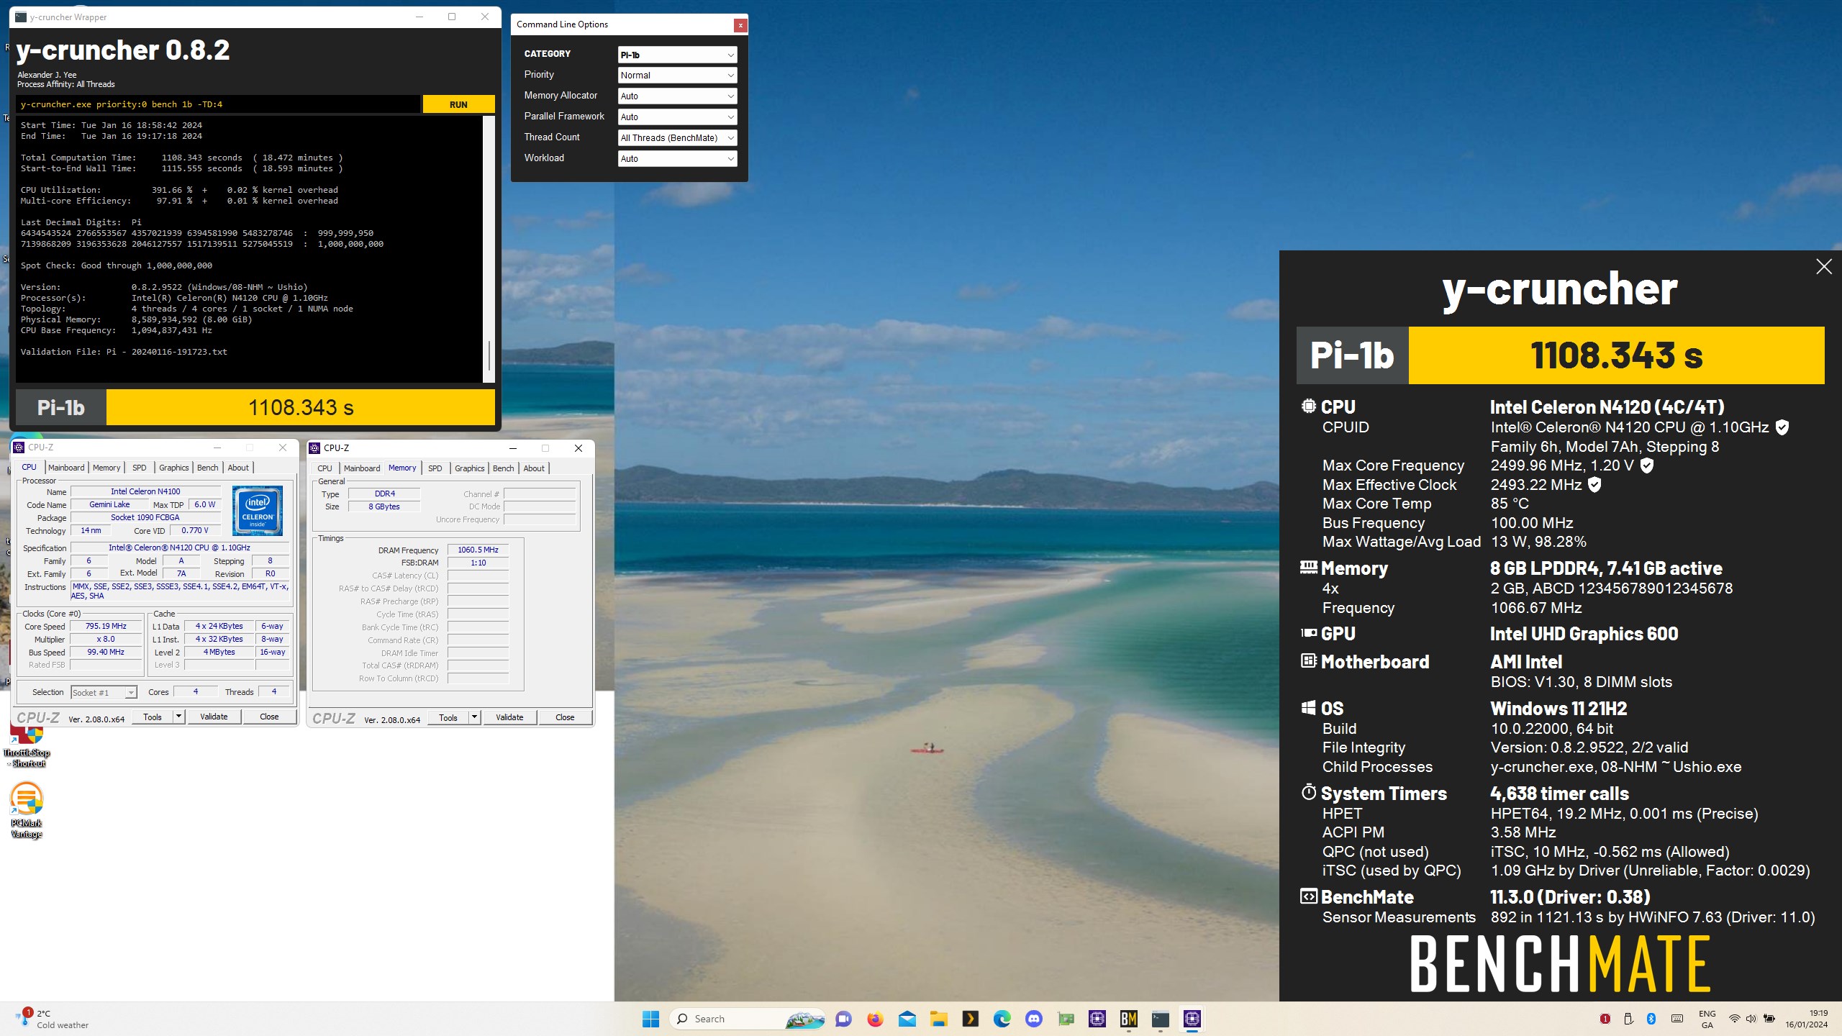Click the battery charging tray icon

[x=1769, y=1019]
